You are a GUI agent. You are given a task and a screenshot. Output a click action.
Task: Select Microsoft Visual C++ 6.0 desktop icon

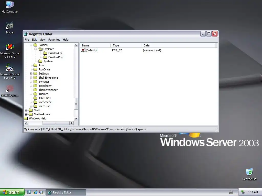(x=10, y=51)
